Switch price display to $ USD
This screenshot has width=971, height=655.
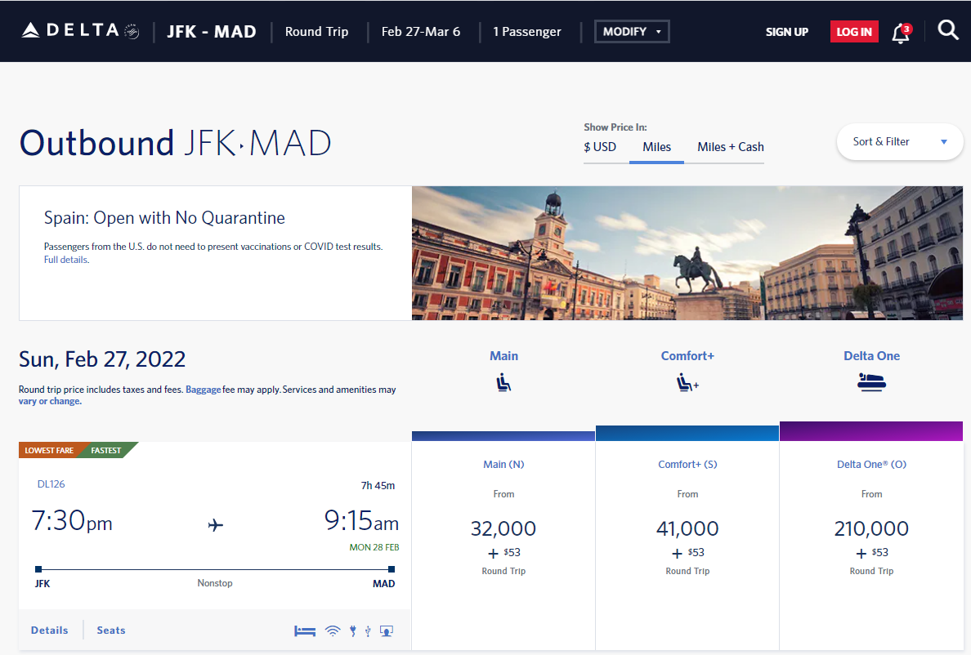pos(600,147)
